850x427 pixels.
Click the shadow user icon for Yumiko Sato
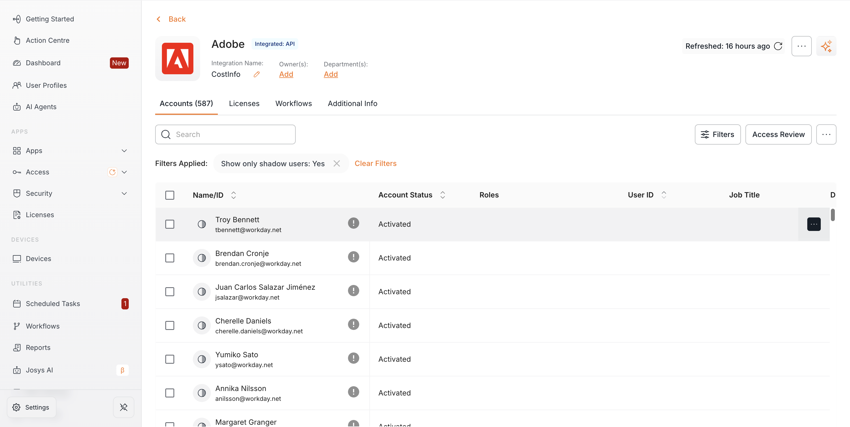(202, 359)
